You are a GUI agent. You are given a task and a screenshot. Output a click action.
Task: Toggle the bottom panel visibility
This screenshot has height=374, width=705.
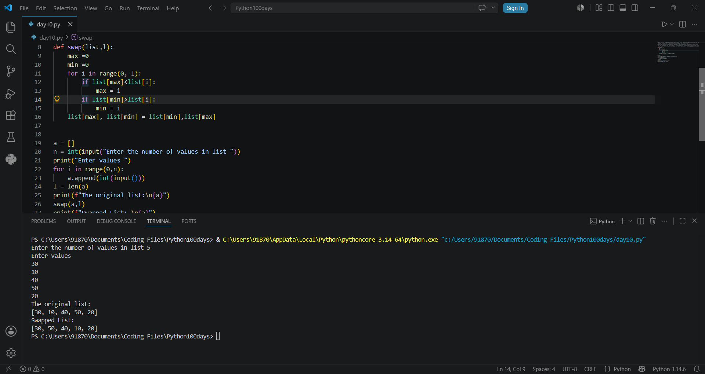click(x=623, y=8)
